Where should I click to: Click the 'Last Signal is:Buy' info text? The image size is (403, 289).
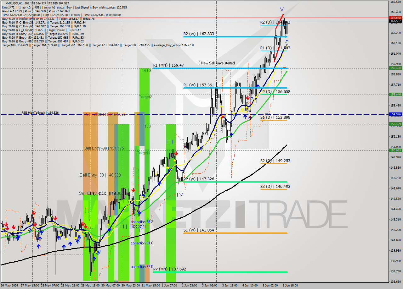(x=100, y=7)
